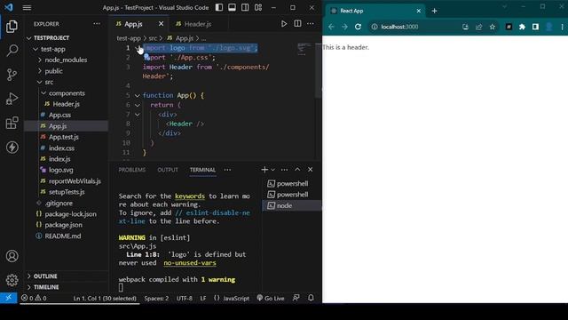
Task: Open App.css in the file tree
Action: tap(67, 115)
